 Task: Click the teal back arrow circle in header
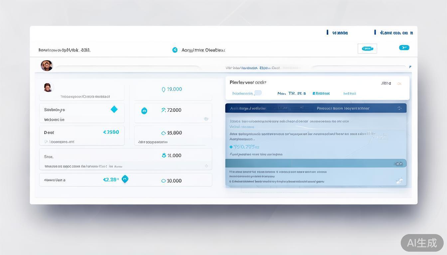(175, 50)
